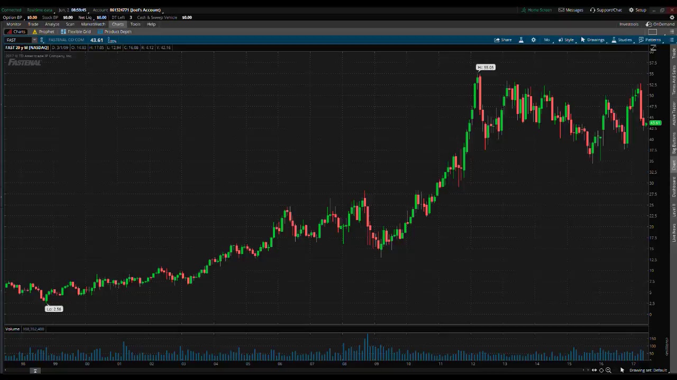Click the Cash & Sweep Vehicle value

pos(187,17)
